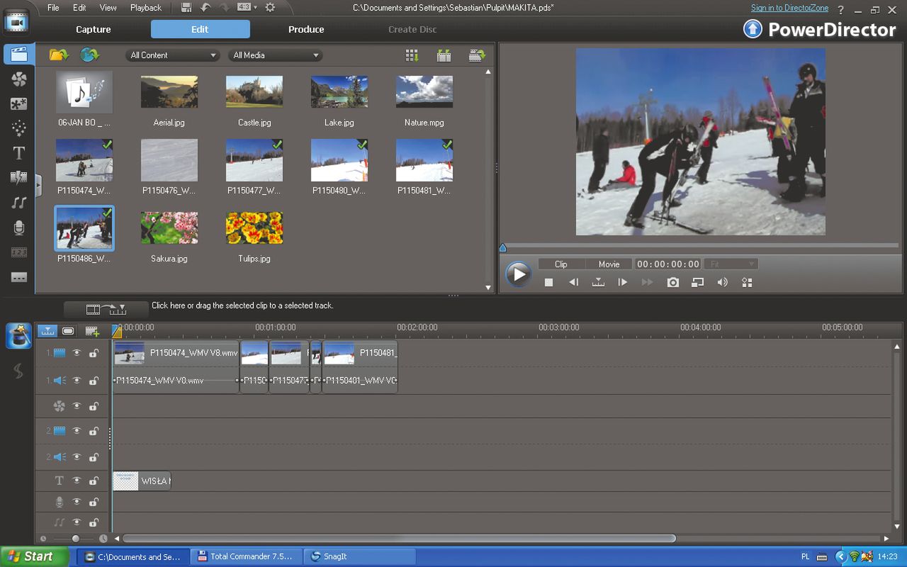Open the Chapter Room filmstrip icon
This screenshot has height=567, width=907.
[x=19, y=252]
